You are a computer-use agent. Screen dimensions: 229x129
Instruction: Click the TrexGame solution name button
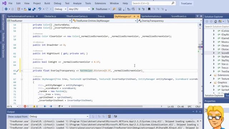pyautogui.click(x=186, y=3)
